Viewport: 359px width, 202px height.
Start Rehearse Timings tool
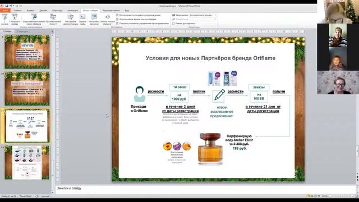pyautogui.click(x=94, y=17)
